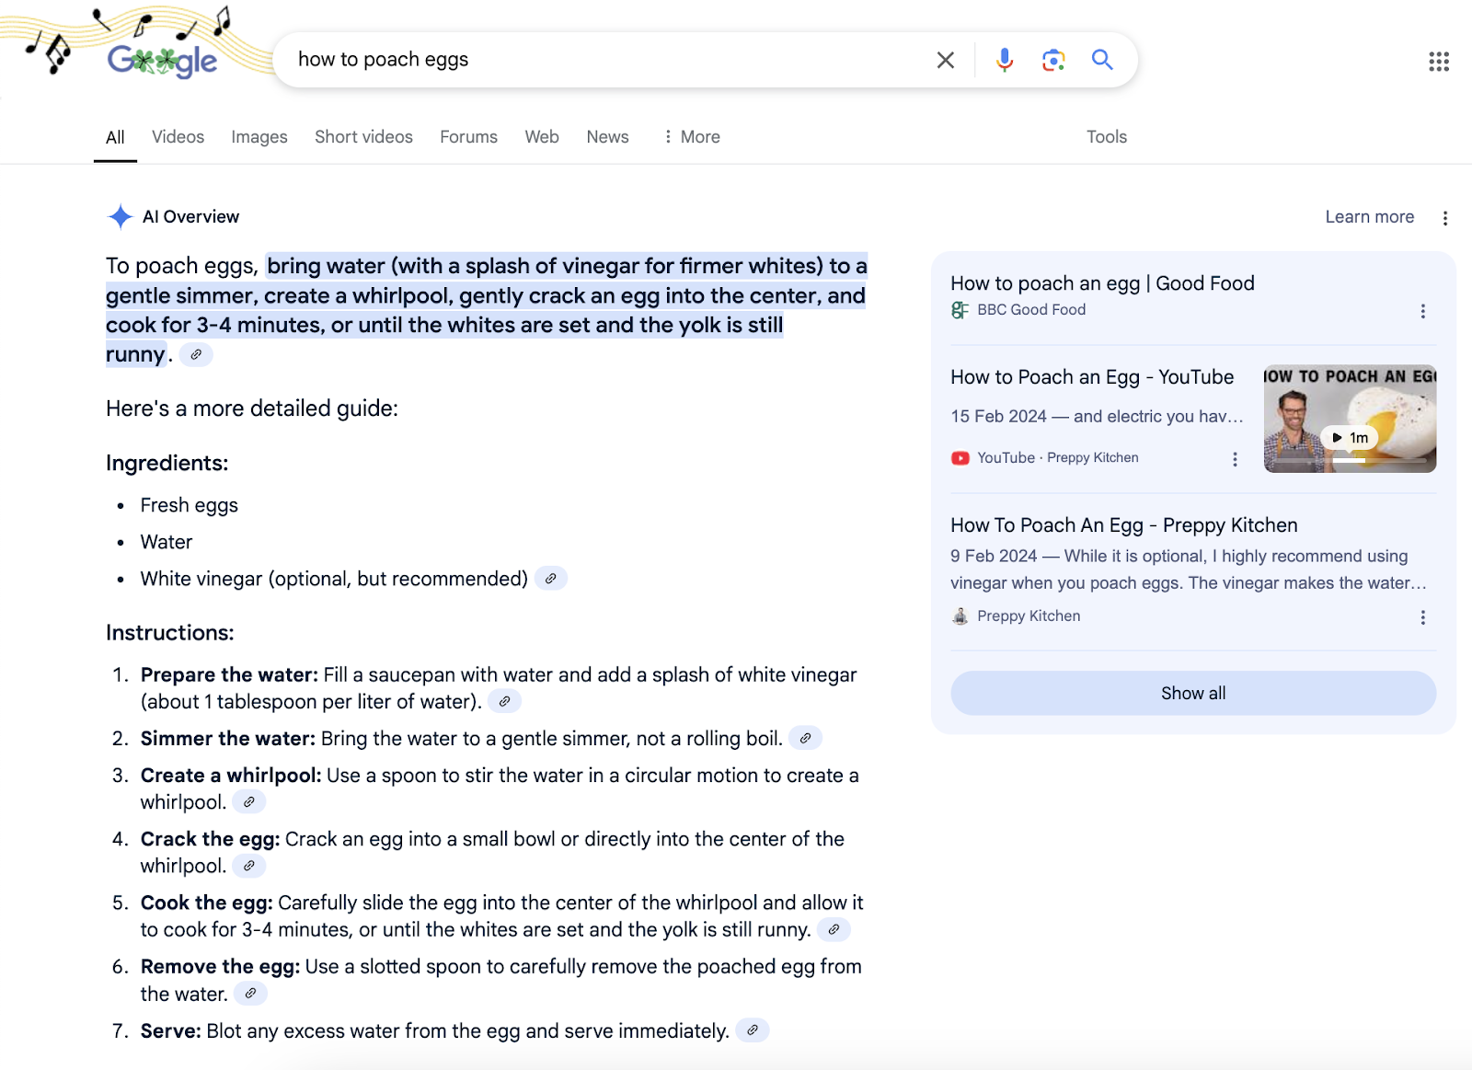Click source link chip after Serve step
The width and height of the screenshot is (1472, 1070).
pos(753,1030)
